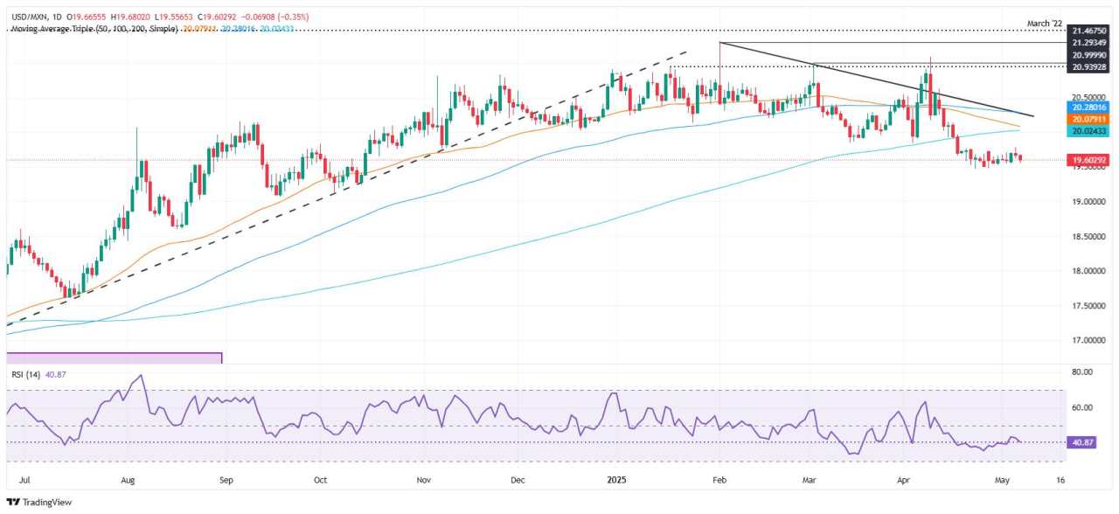Click the purple 40.87 RSI axis tag
Screen dimensions: 1119x514
coord(1082,442)
